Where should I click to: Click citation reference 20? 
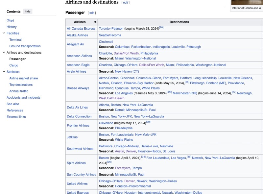click(x=161, y=28)
